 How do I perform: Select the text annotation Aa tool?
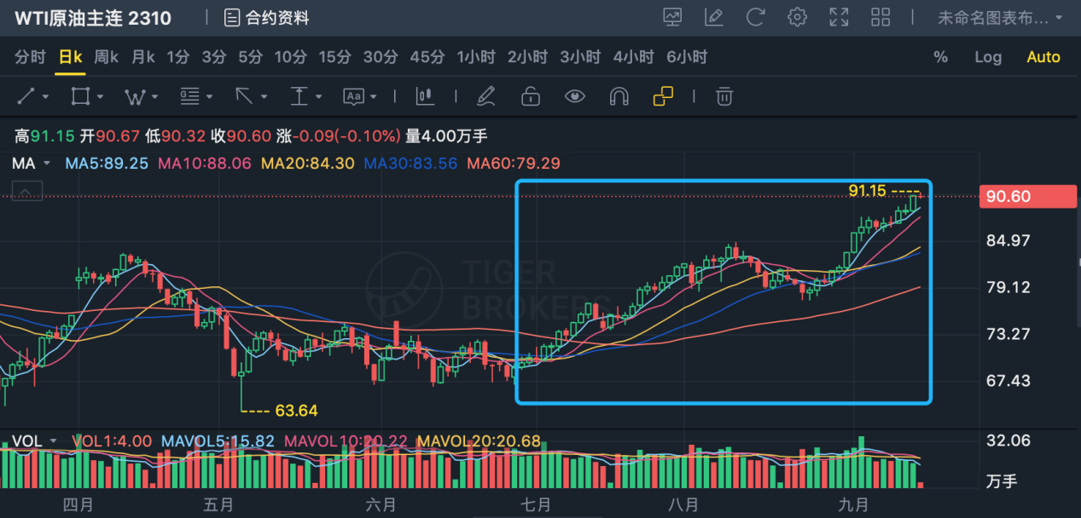click(x=352, y=95)
